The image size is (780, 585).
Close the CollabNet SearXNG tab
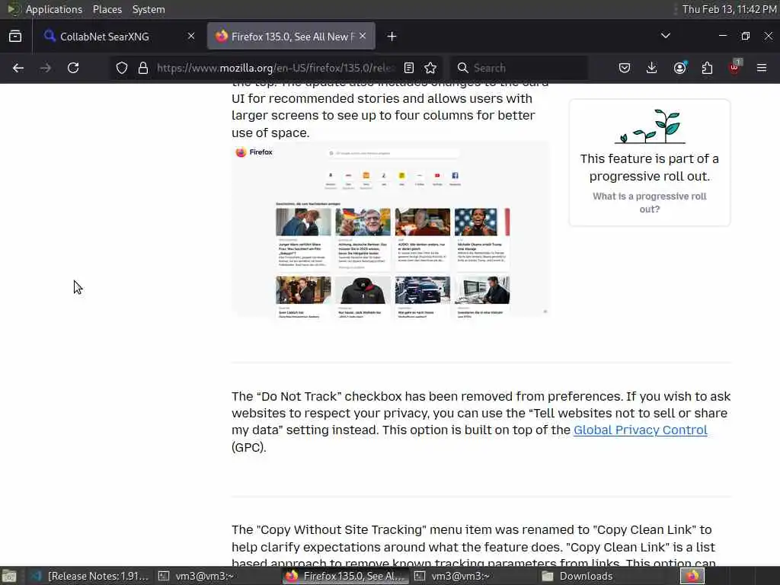tap(191, 36)
